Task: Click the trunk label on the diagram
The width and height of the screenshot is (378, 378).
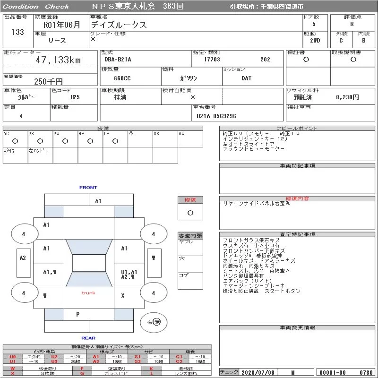Action: (88, 293)
